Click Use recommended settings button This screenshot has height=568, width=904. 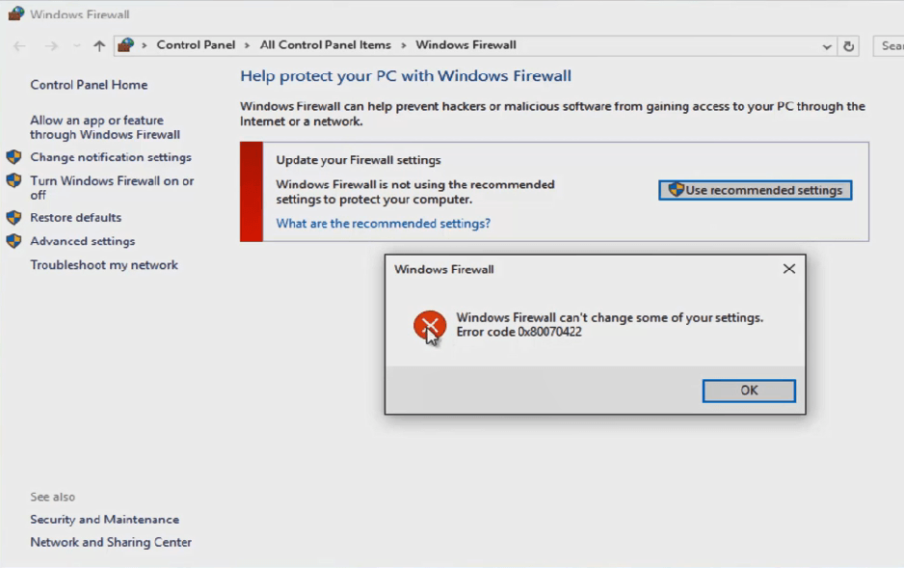(x=756, y=190)
